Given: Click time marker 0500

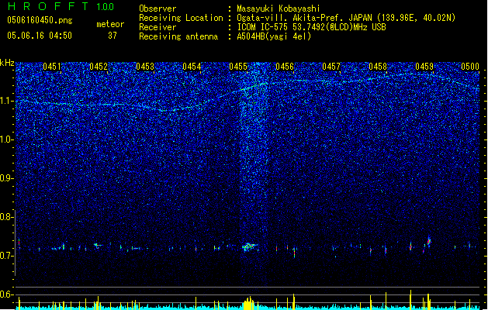Looking at the screenshot, I should click(x=470, y=67).
